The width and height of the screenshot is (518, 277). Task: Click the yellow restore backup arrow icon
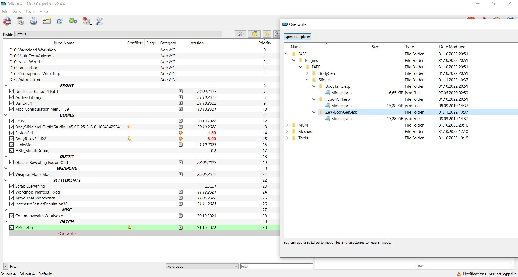coord(267,34)
